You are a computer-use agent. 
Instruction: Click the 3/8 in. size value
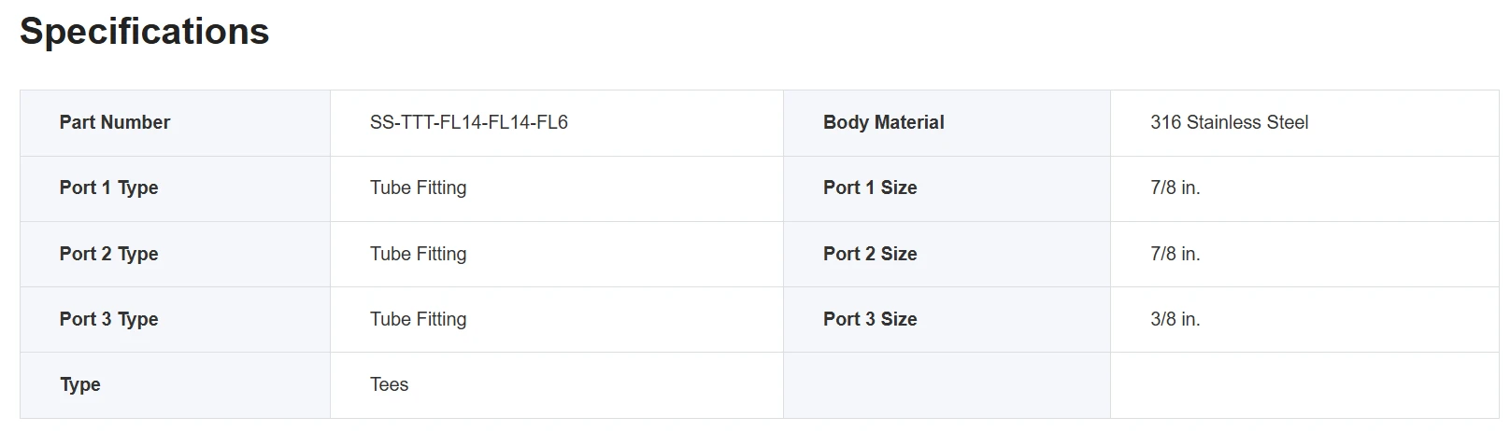(x=1175, y=319)
